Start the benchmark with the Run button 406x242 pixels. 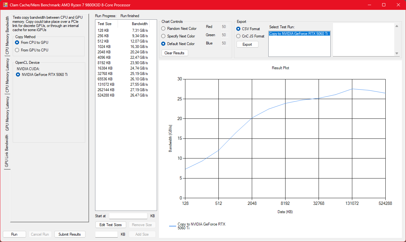click(x=14, y=234)
